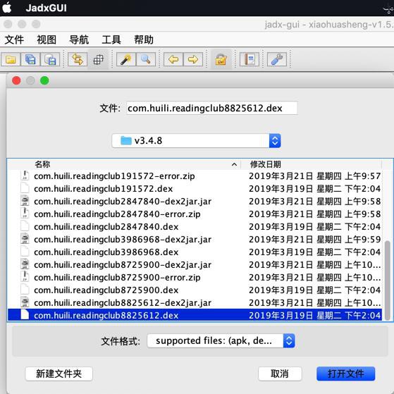Viewport: 394px width, 394px height.
Task: Close the file dialog with red button
Action: [16, 80]
